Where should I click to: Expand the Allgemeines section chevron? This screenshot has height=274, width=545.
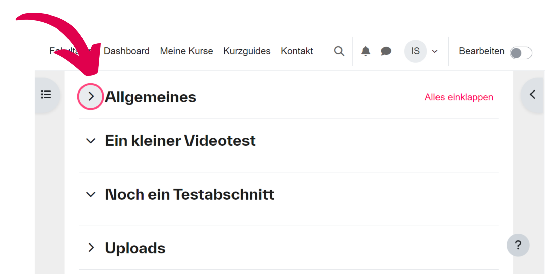pos(91,97)
